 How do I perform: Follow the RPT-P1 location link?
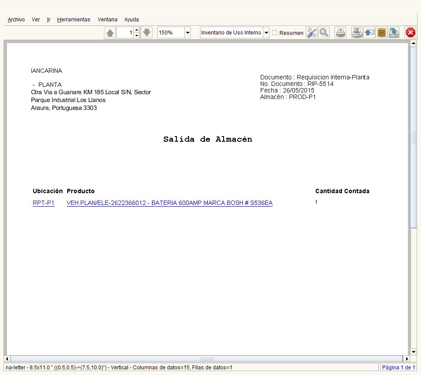pos(44,203)
